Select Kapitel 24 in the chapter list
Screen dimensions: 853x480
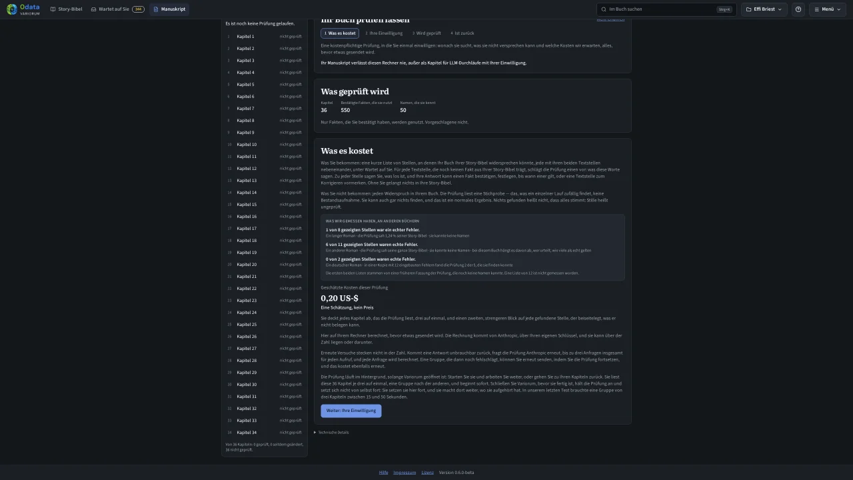click(x=265, y=313)
